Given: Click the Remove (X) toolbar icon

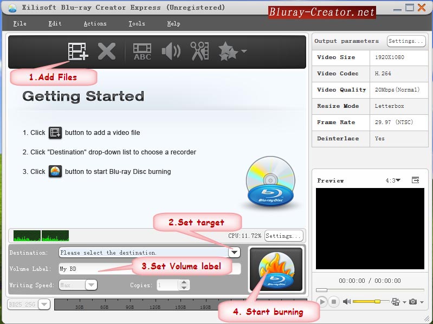Looking at the screenshot, I should (107, 51).
